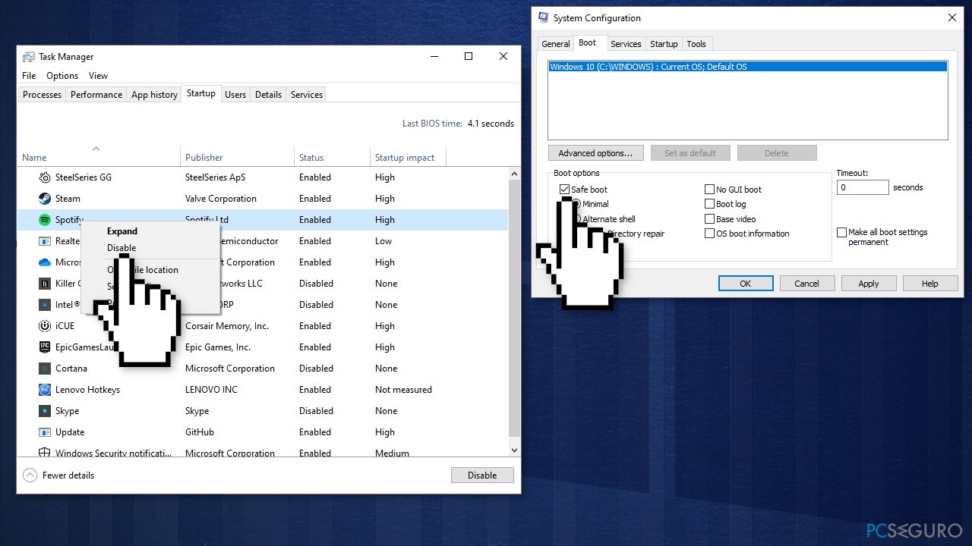
Task: Click the GitHub Update app icon
Action: [x=44, y=432]
